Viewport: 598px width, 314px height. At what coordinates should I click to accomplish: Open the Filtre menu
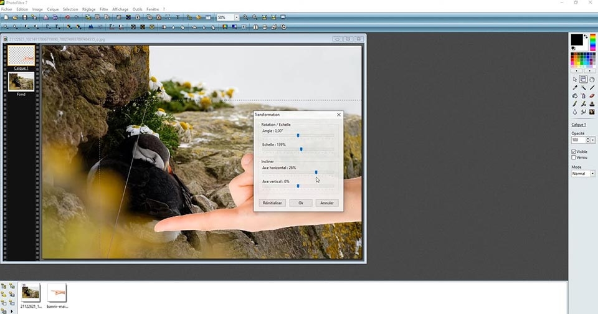click(x=104, y=9)
